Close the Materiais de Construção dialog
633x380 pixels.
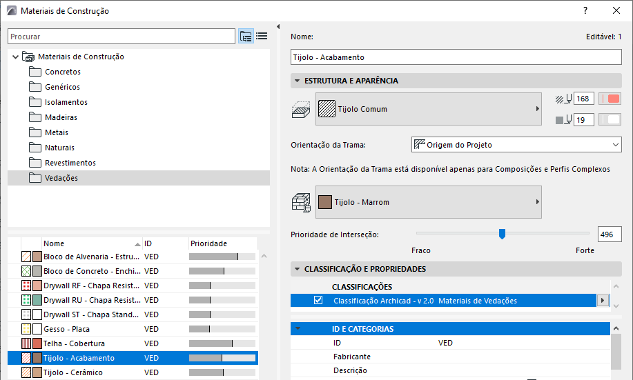[616, 10]
